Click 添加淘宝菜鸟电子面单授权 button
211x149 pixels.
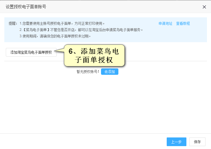[31, 52]
